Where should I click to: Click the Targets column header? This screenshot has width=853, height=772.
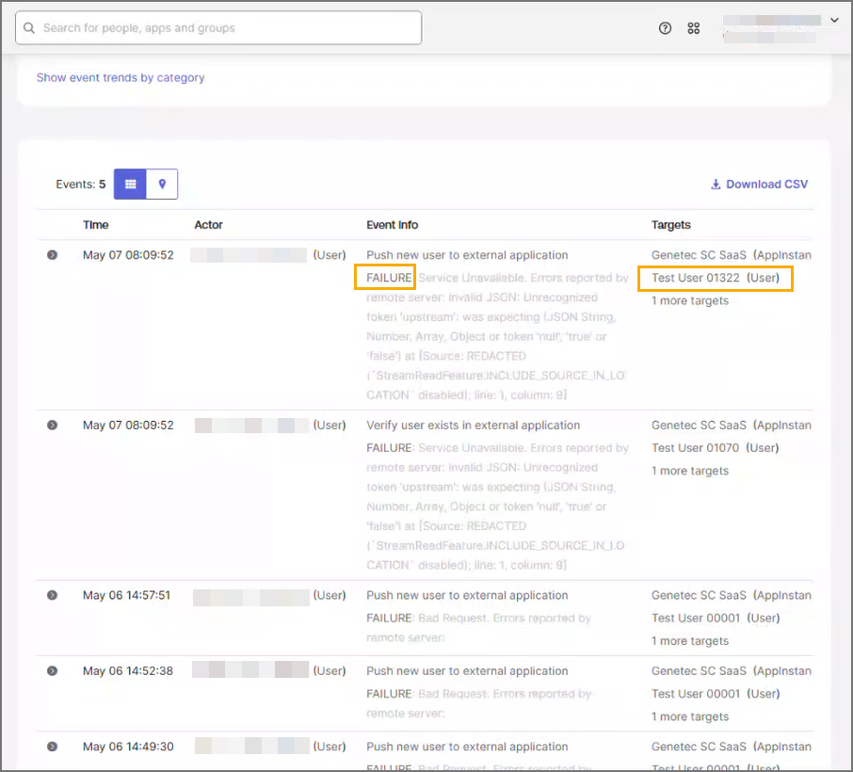click(x=670, y=225)
